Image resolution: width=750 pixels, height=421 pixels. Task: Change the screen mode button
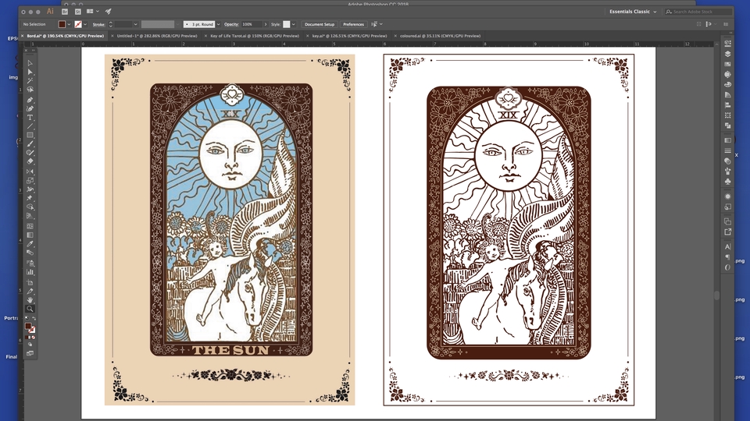pyautogui.click(x=30, y=354)
